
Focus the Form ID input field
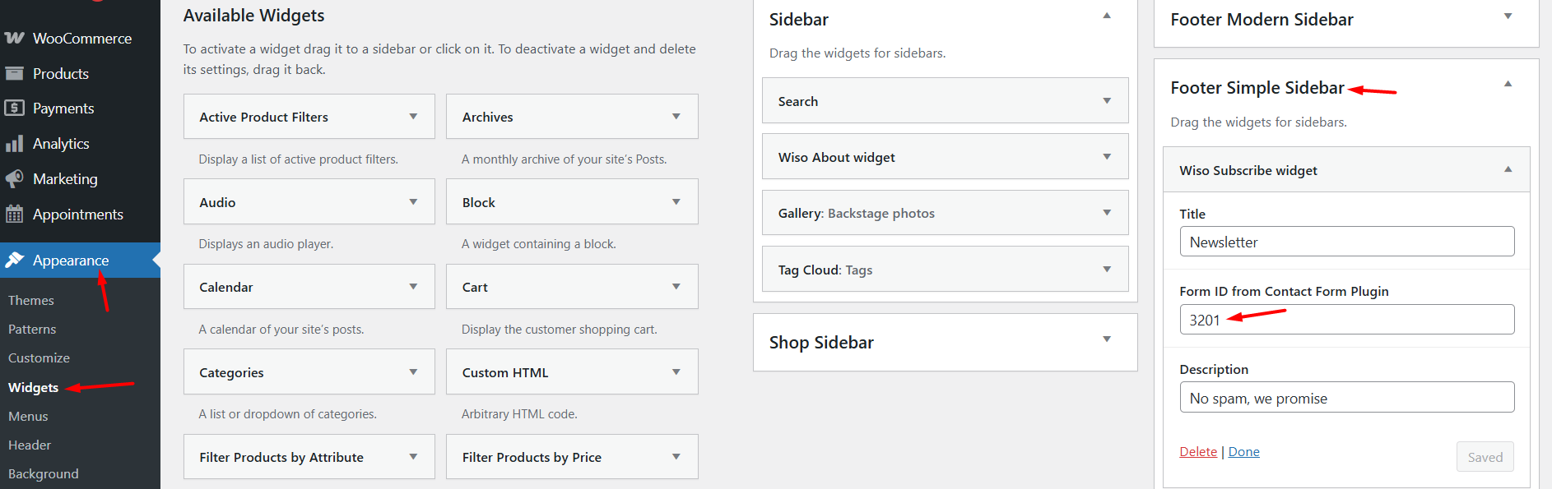tap(1346, 320)
